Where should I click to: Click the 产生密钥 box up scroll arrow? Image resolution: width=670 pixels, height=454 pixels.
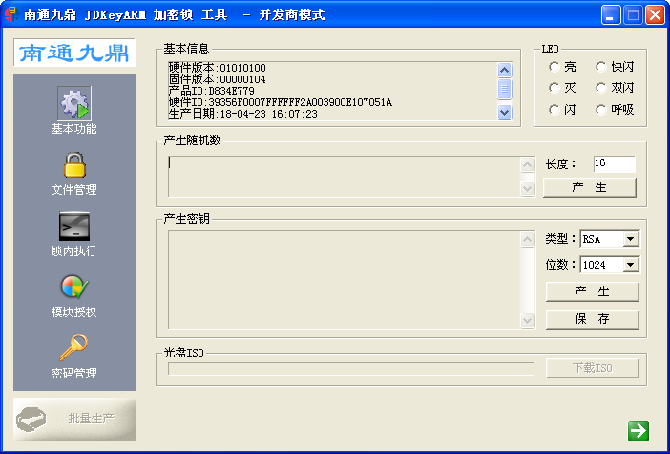tap(528, 239)
